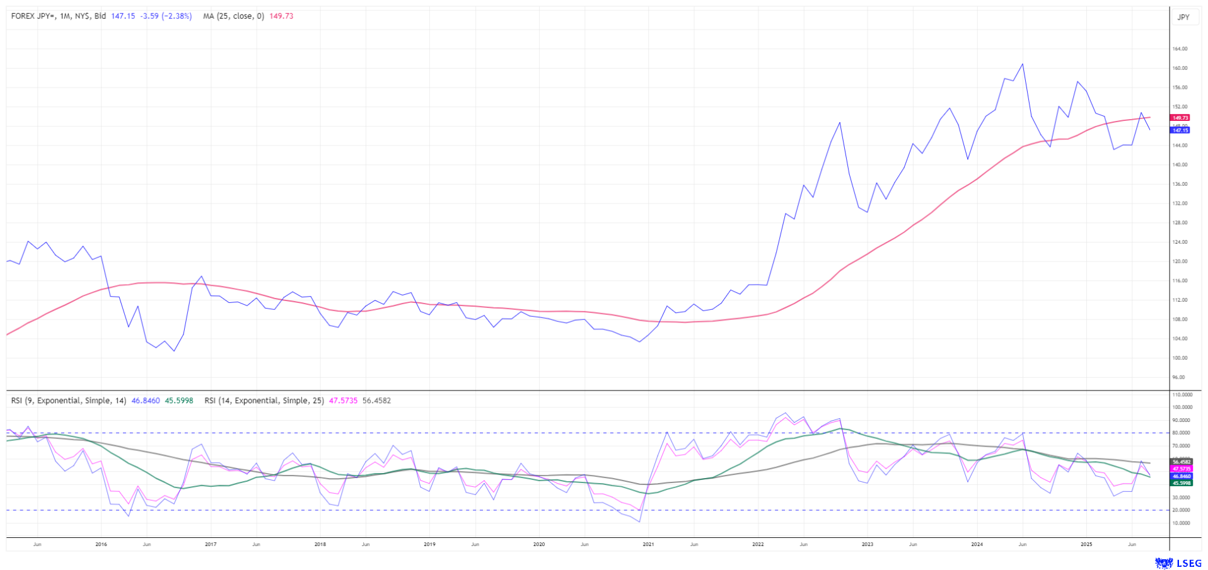Click the pink 149.73 MA price tag on axis

coord(1180,118)
